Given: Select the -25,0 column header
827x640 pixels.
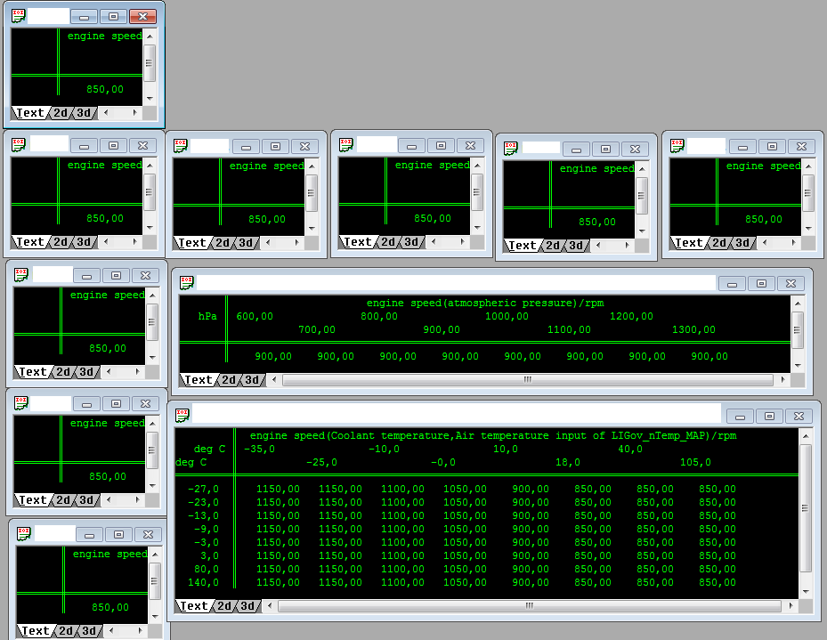Looking at the screenshot, I should coord(321,462).
